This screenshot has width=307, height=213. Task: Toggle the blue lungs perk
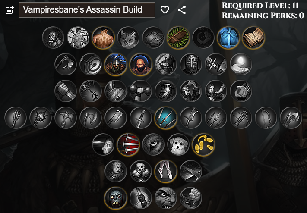pos(228,38)
